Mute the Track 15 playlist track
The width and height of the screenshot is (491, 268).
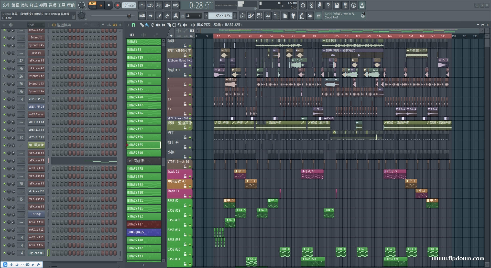(190, 177)
